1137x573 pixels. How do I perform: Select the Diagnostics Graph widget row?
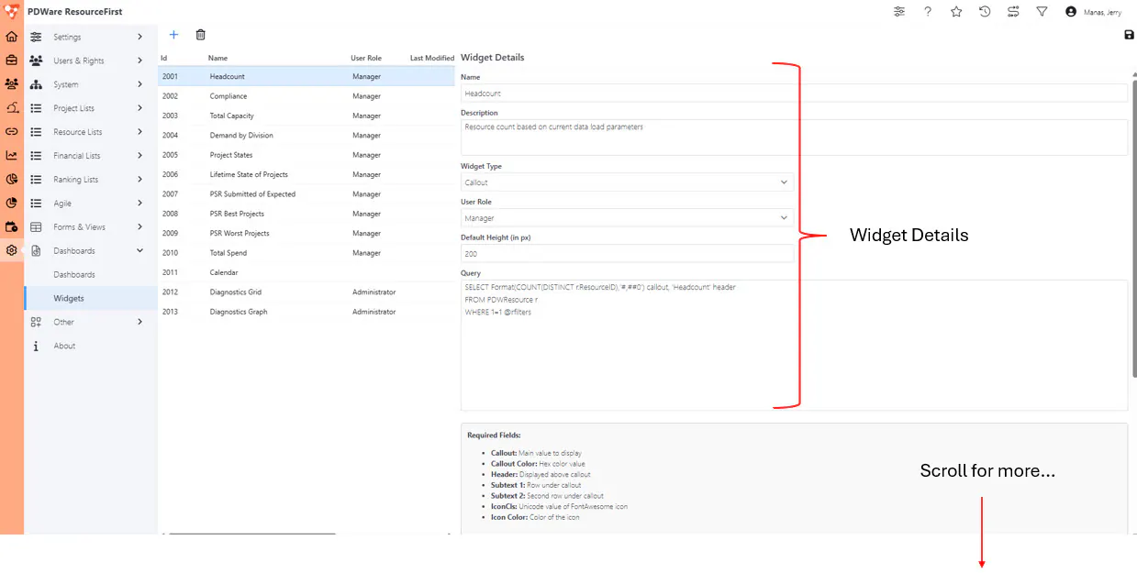tap(307, 312)
